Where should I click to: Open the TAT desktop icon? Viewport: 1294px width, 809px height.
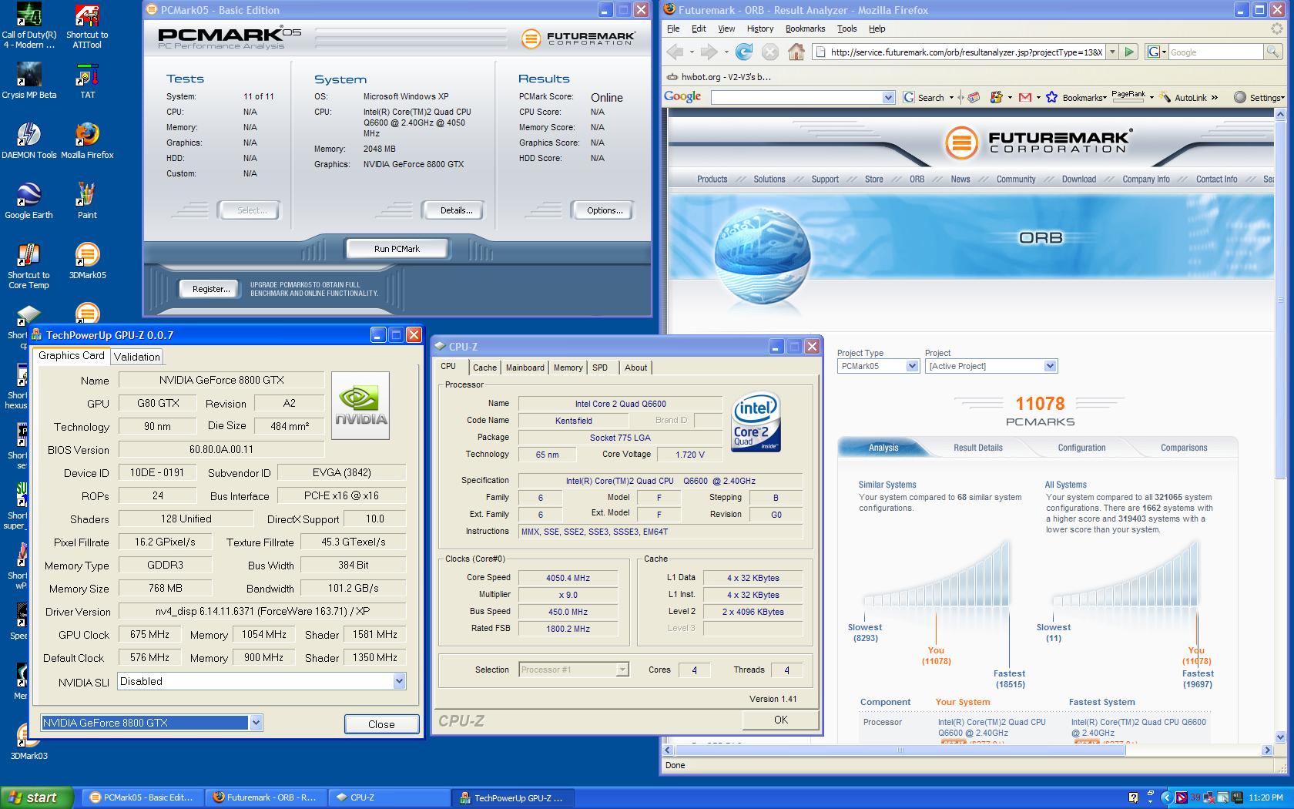coord(87,82)
